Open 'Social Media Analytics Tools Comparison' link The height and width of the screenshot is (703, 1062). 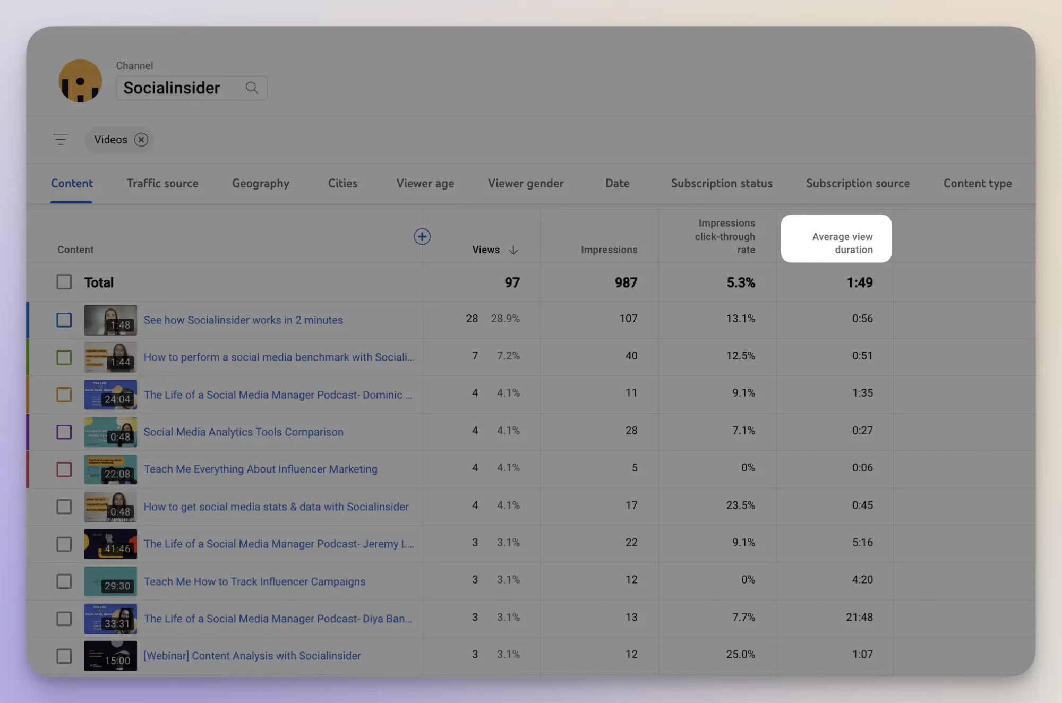pyautogui.click(x=243, y=432)
